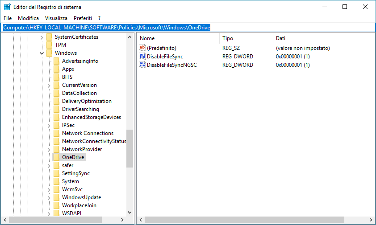Expand the WindowsUpdate key
The height and width of the screenshot is (225, 376).
[49, 198]
